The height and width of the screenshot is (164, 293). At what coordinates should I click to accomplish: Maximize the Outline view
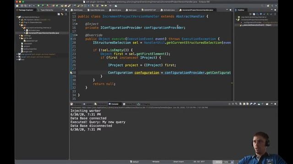tap(275, 10)
